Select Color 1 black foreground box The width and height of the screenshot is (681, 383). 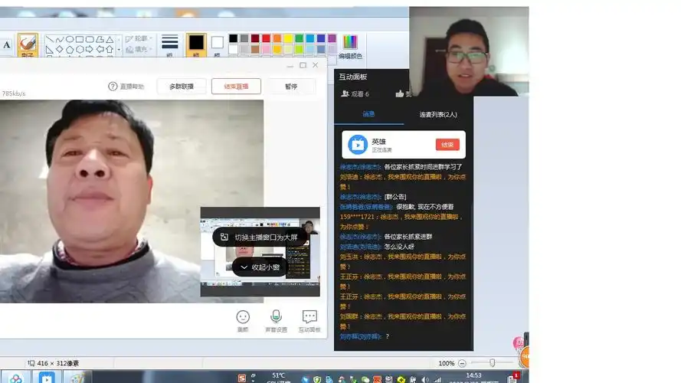(196, 45)
